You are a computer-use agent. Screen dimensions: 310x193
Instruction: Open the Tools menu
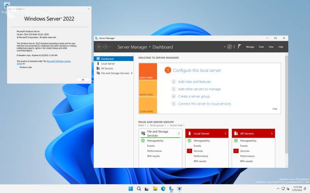[261, 47]
